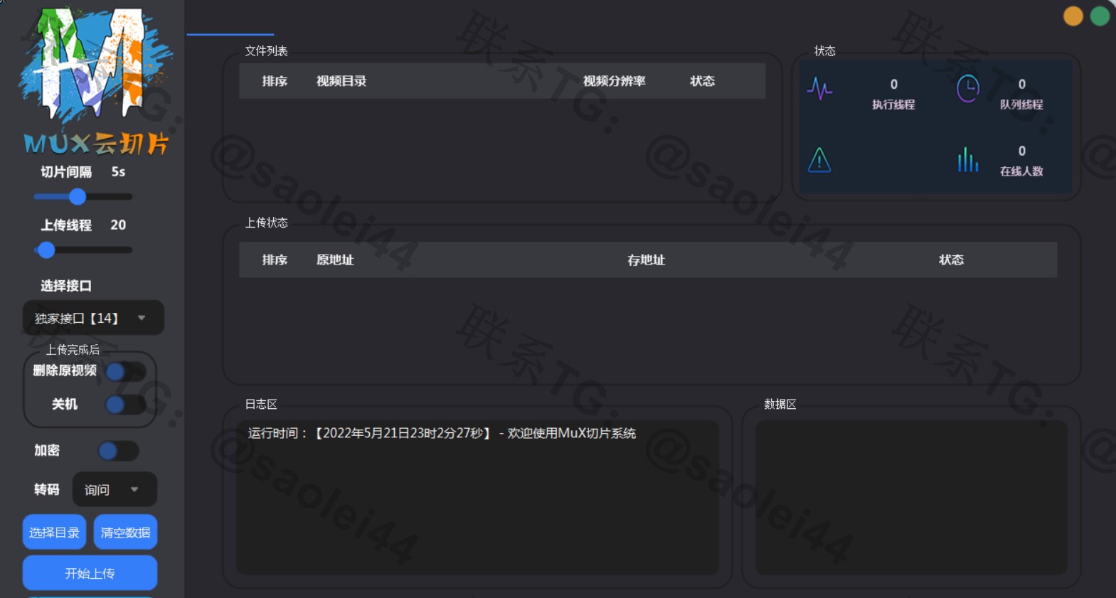Click the 原地址 column header
Image resolution: width=1116 pixels, height=598 pixels.
pyautogui.click(x=335, y=260)
